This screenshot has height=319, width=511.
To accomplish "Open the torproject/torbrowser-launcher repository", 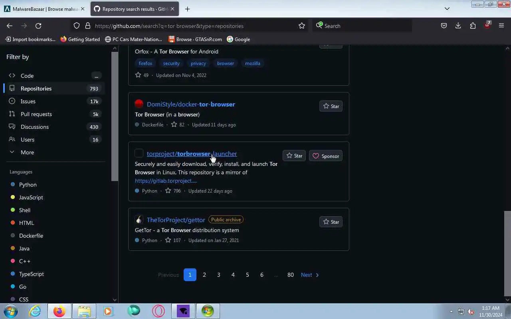I will tap(192, 154).
